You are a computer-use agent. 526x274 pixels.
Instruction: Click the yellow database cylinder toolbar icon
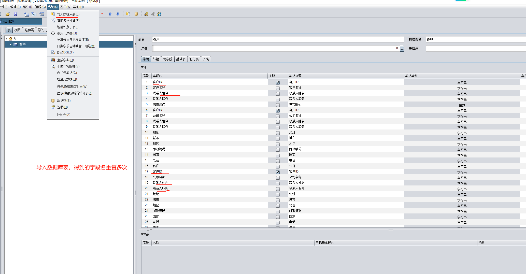pyautogui.click(x=136, y=14)
